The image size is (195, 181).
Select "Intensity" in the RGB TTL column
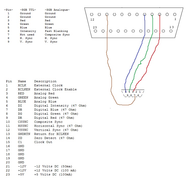click(x=28, y=31)
